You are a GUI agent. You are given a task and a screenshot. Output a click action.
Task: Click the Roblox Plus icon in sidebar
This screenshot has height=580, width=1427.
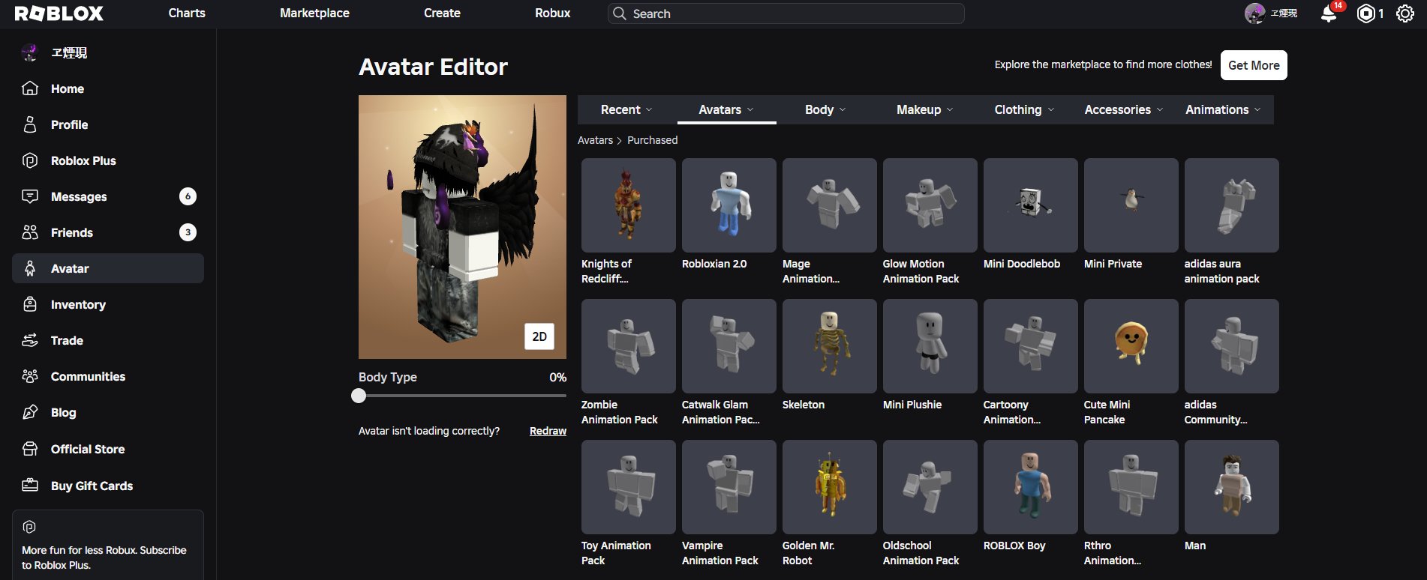[30, 160]
